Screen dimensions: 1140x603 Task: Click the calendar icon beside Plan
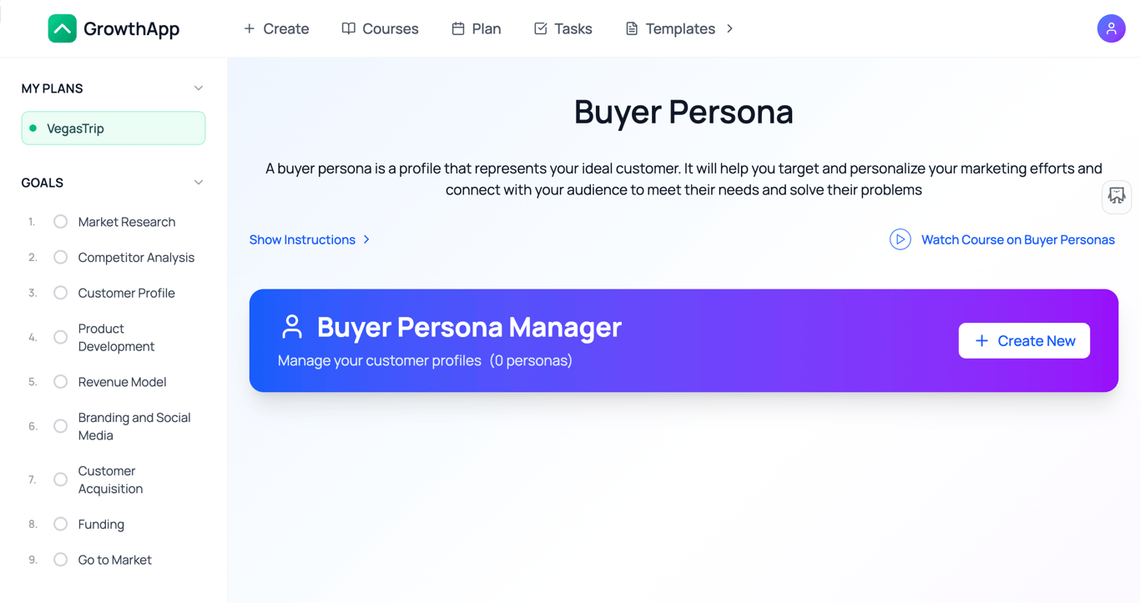tap(458, 28)
